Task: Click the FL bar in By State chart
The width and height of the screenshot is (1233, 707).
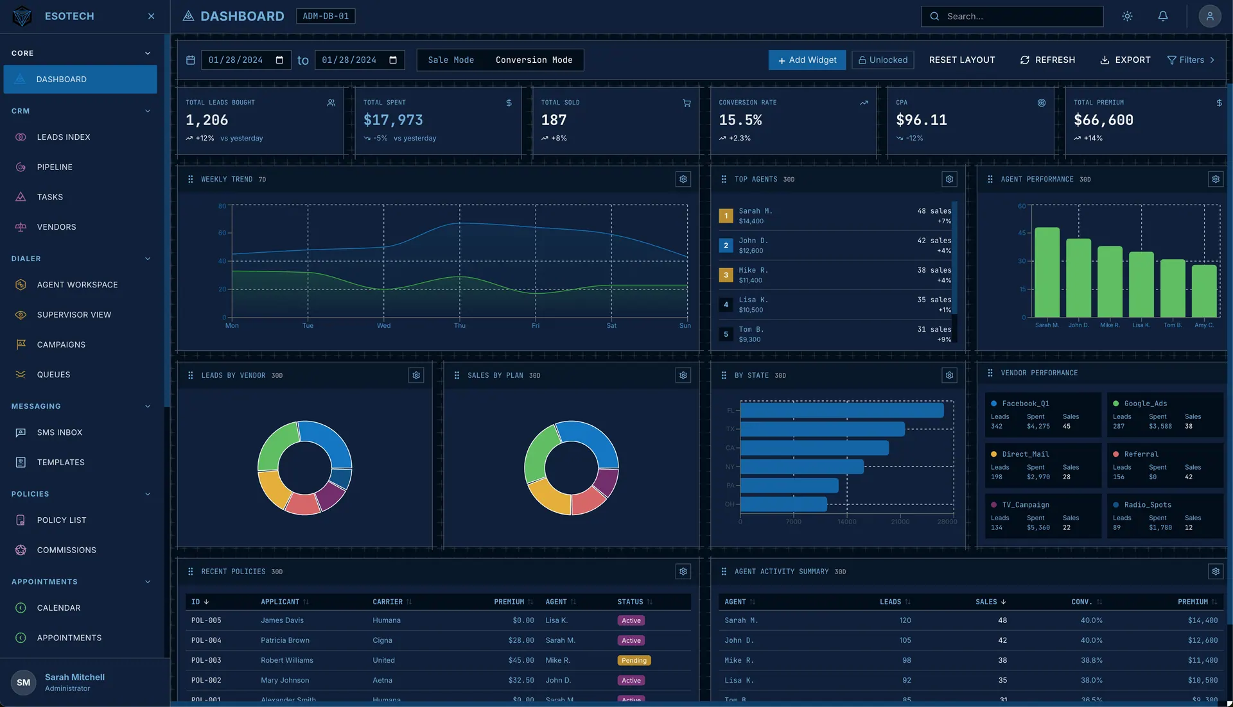Action: [842, 410]
